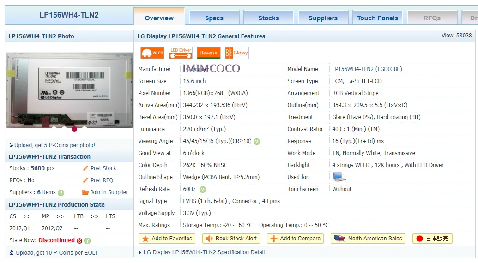Click the WLED backlight feature icon
478x263 pixels.
[x=152, y=53]
